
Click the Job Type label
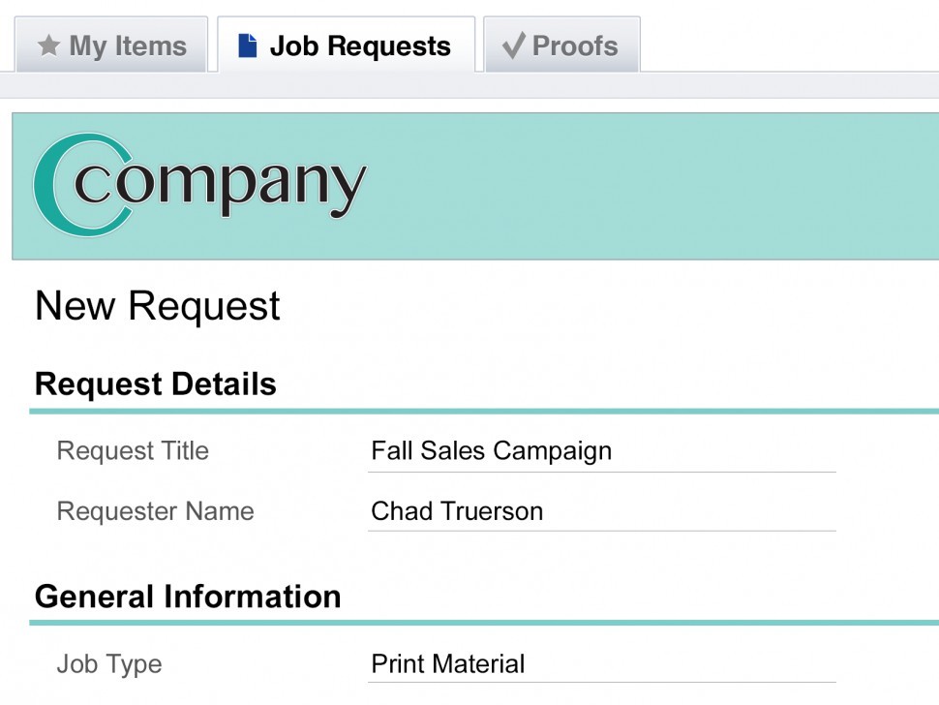pyautogui.click(x=109, y=664)
